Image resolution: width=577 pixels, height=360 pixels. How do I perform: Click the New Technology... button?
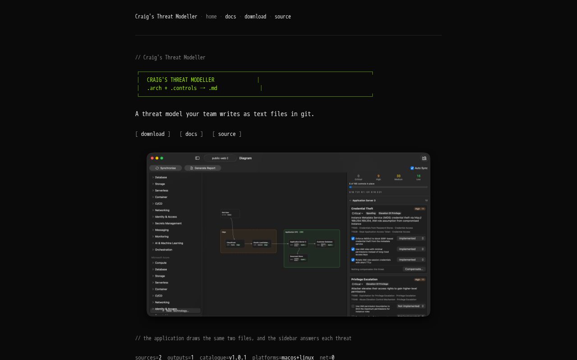(176, 310)
